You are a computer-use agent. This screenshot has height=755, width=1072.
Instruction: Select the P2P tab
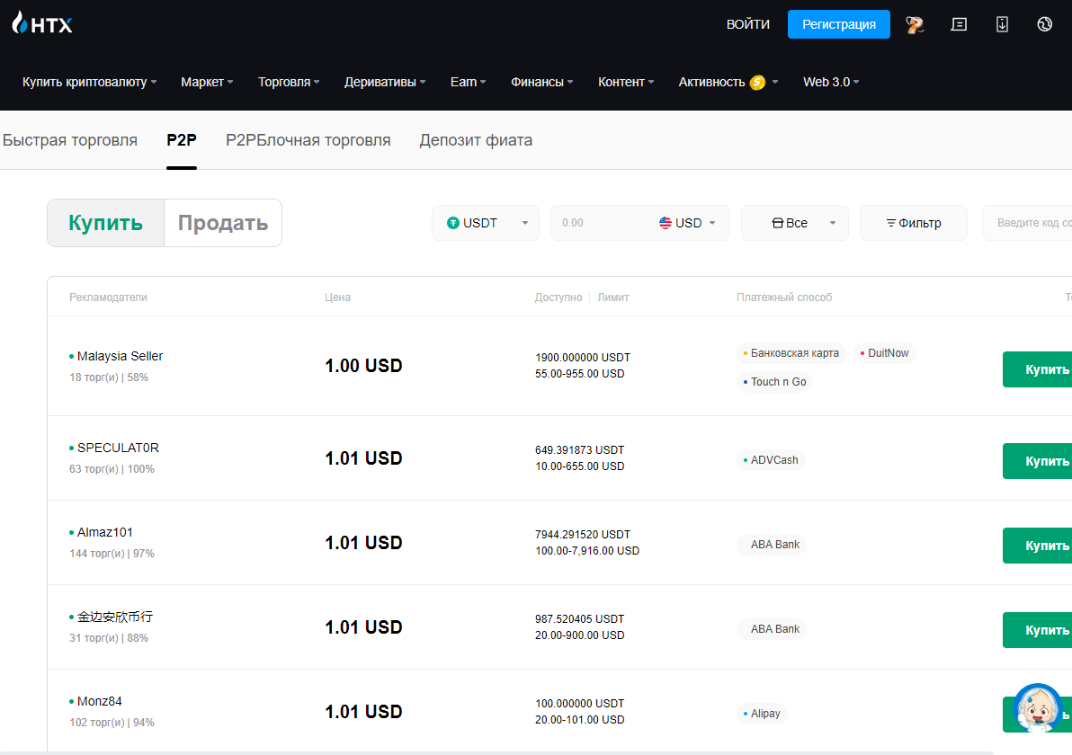[x=182, y=140]
